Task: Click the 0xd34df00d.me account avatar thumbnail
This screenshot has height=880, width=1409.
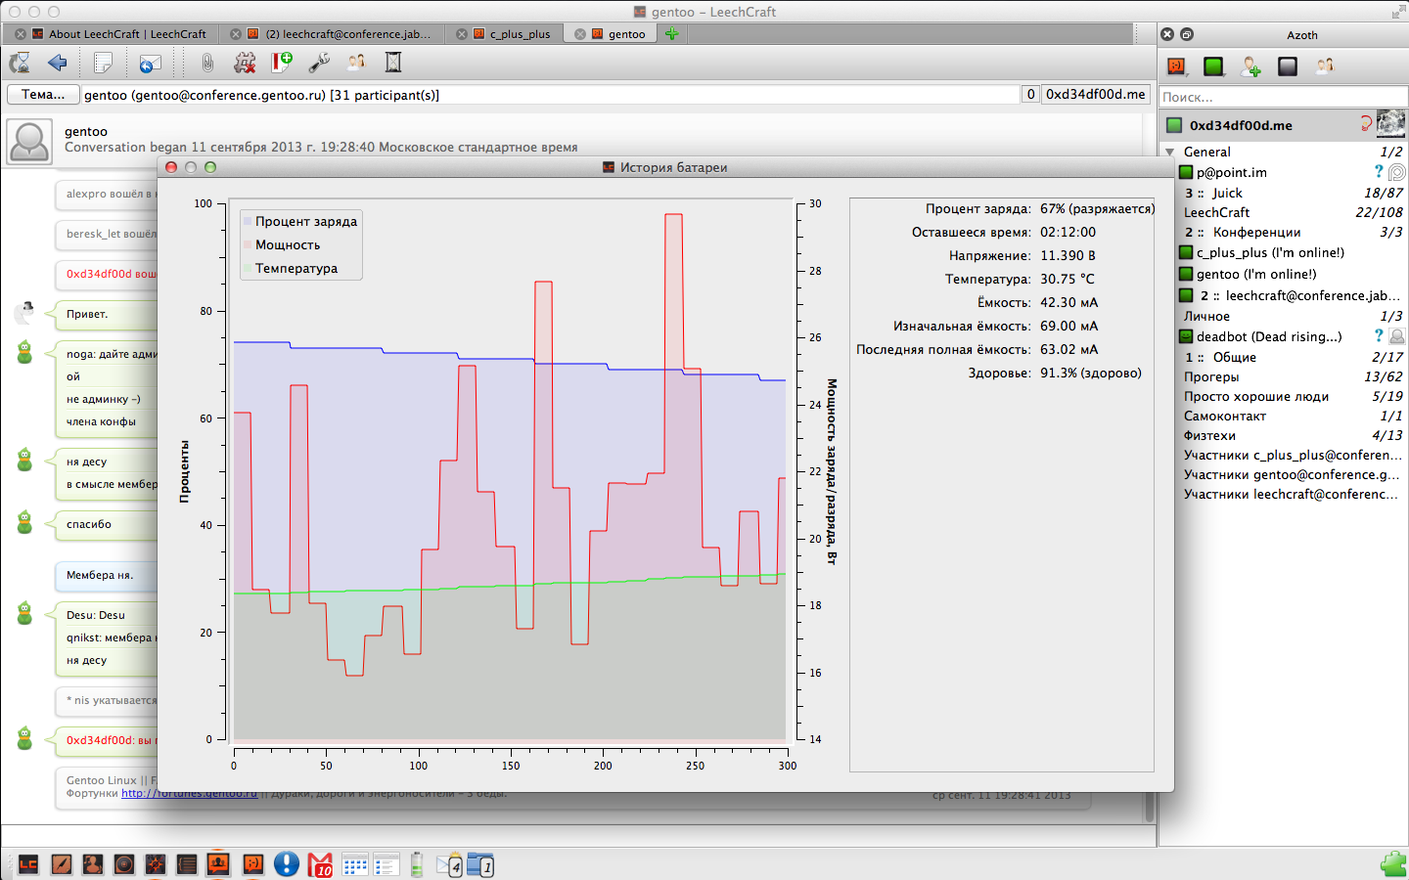Action: tap(1390, 124)
